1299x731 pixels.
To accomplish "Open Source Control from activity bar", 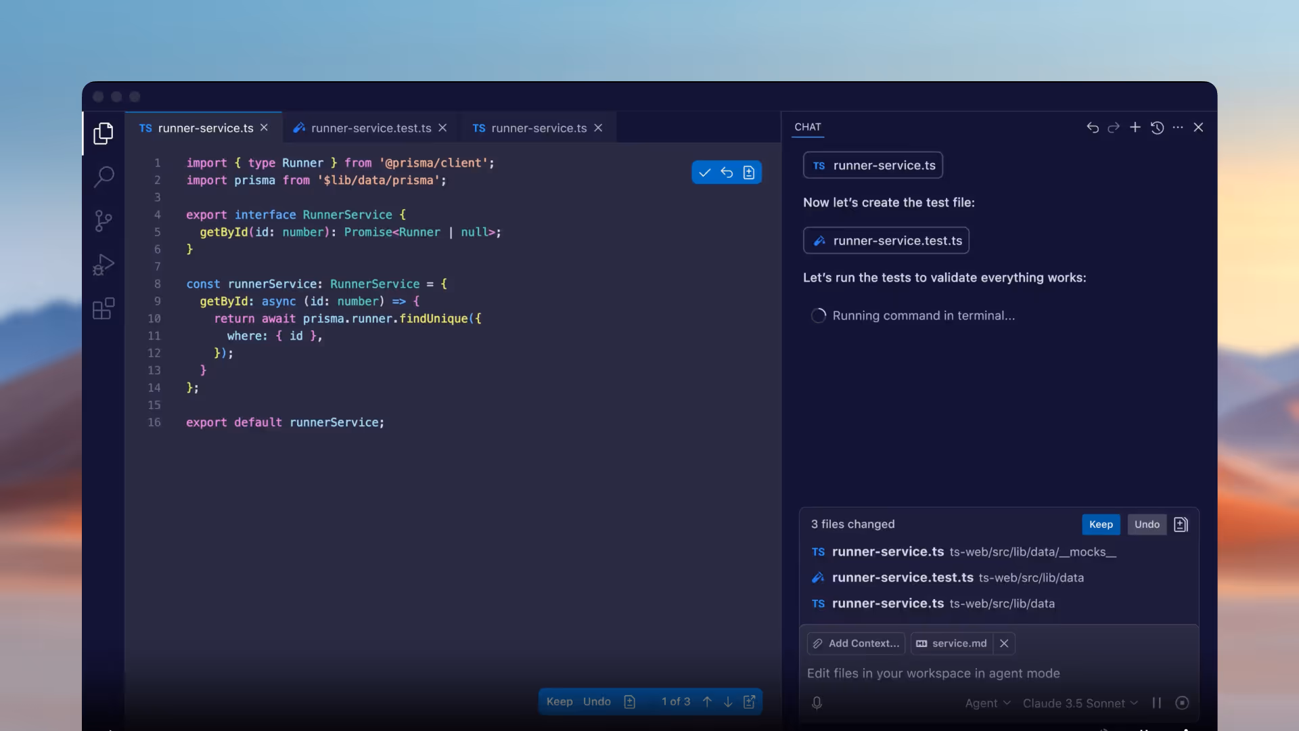I will (103, 221).
